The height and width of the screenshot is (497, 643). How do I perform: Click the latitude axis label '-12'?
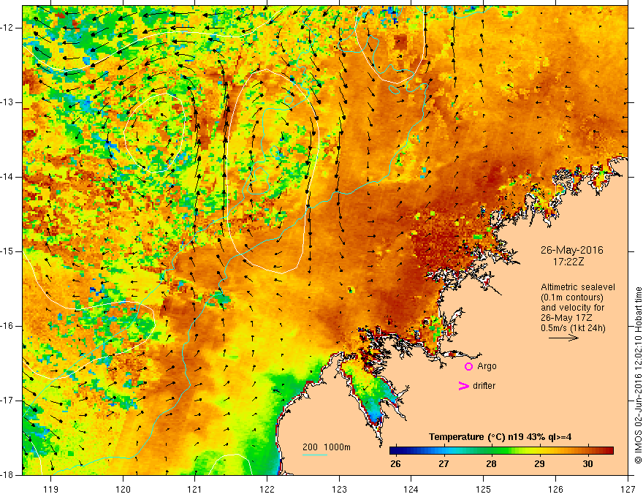coord(8,28)
